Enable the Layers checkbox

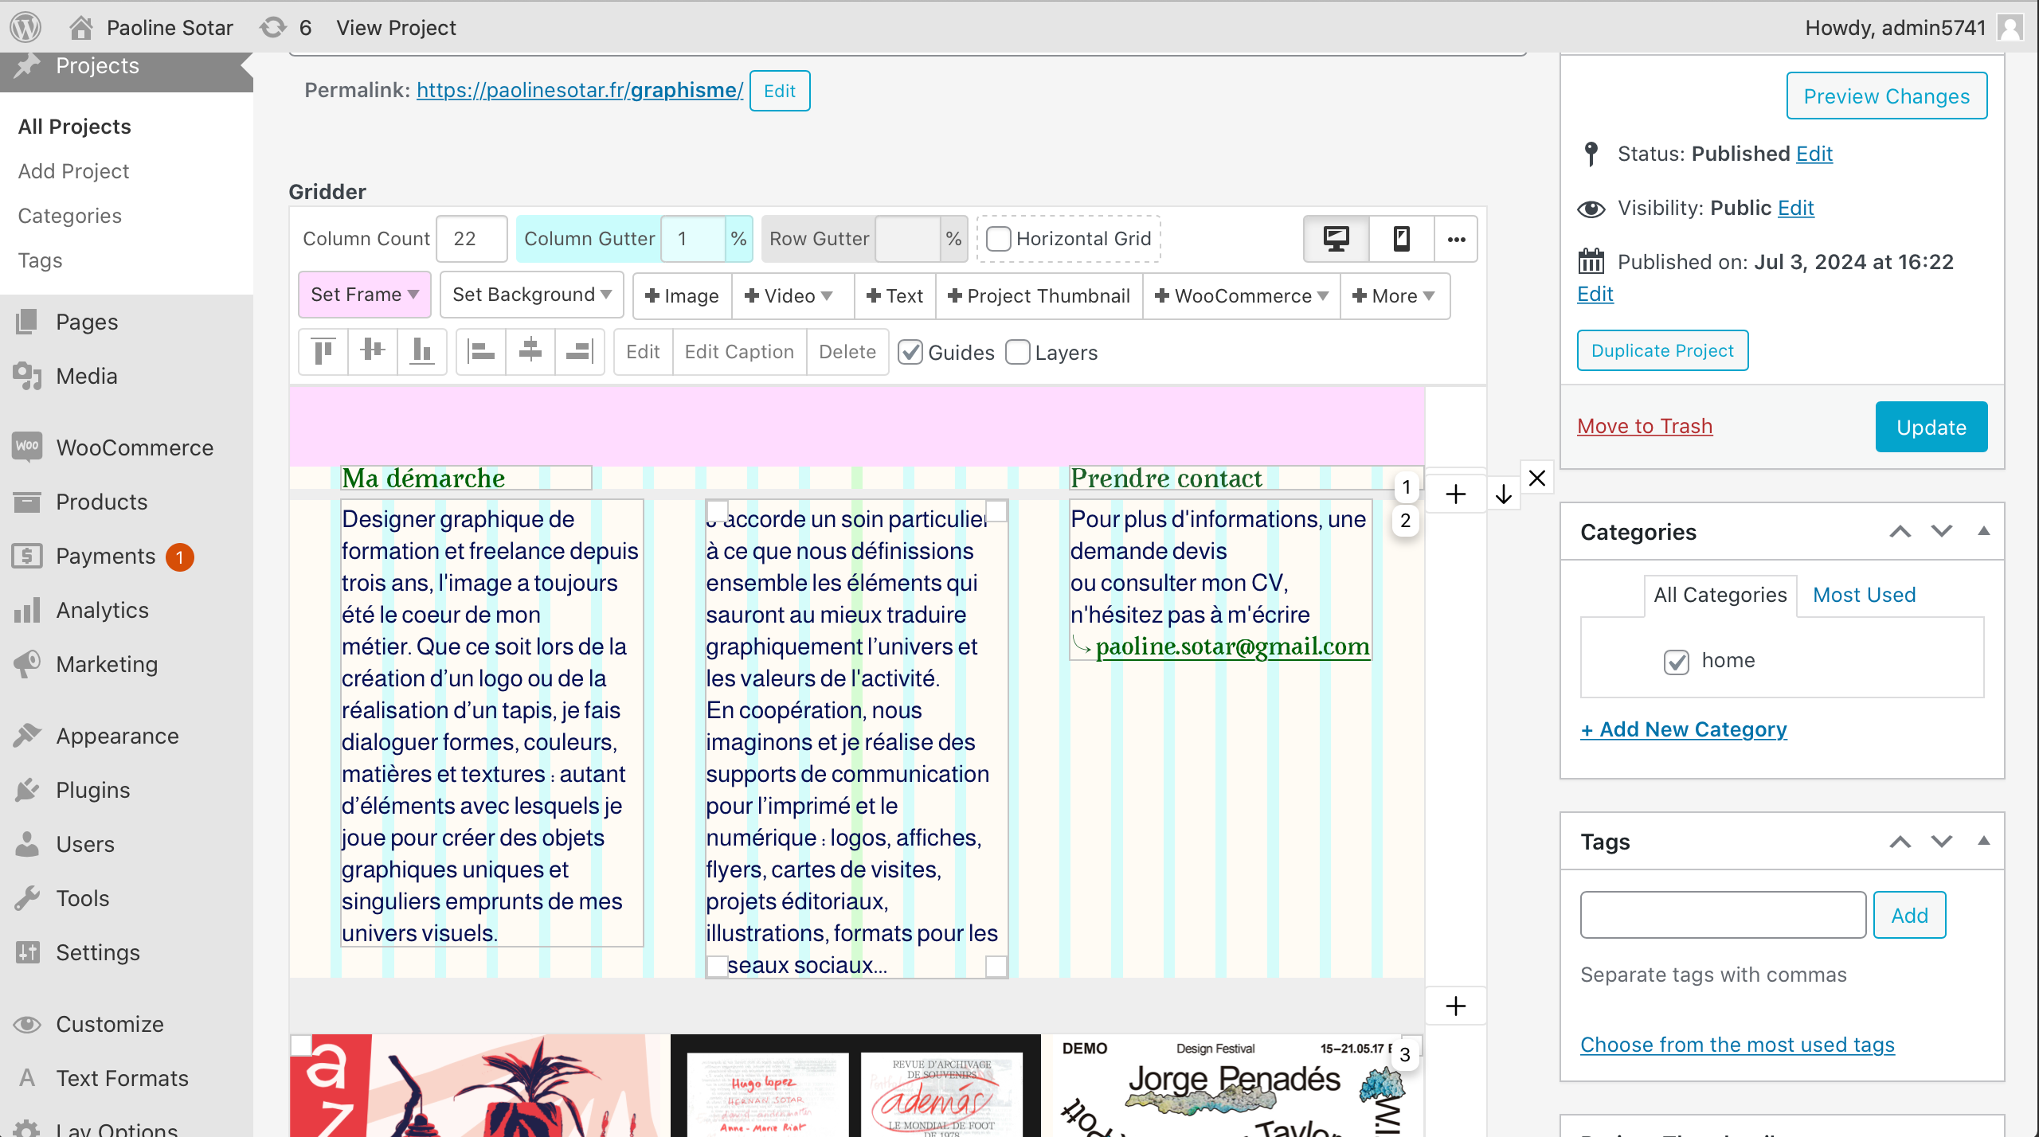1018,352
